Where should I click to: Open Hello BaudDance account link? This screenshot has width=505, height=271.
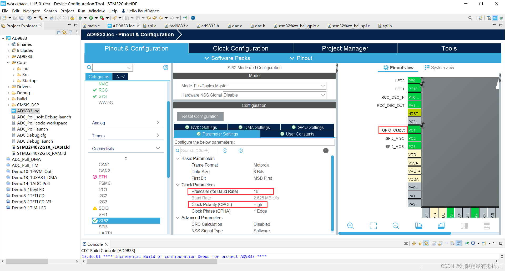(x=140, y=11)
